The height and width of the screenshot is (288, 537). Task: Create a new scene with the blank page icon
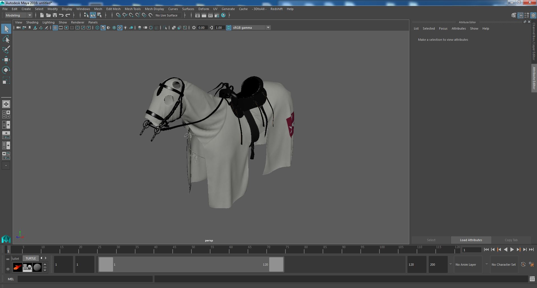(x=42, y=15)
